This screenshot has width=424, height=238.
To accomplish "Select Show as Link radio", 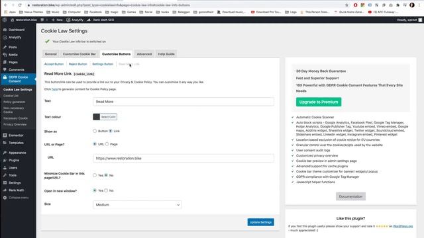I will tap(111, 131).
